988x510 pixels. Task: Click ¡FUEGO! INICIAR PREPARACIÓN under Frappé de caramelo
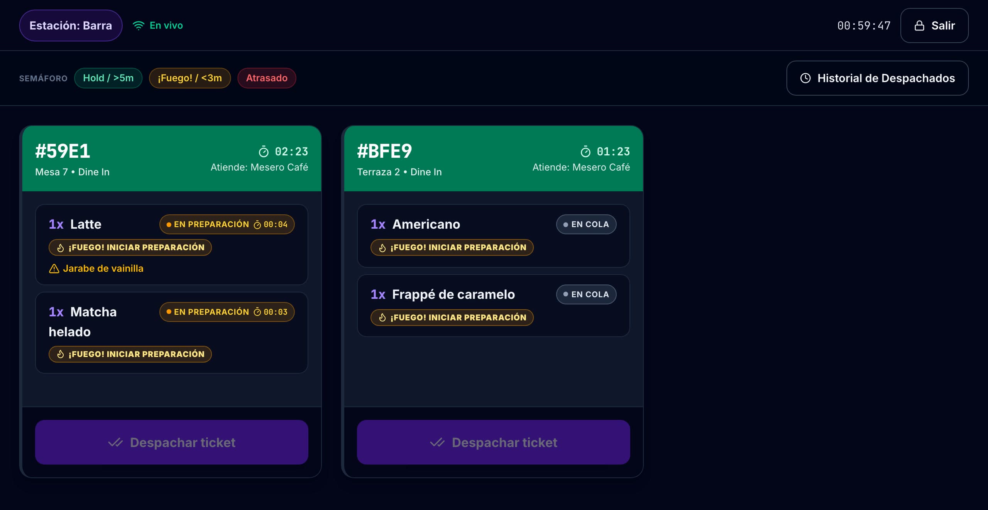(x=452, y=317)
